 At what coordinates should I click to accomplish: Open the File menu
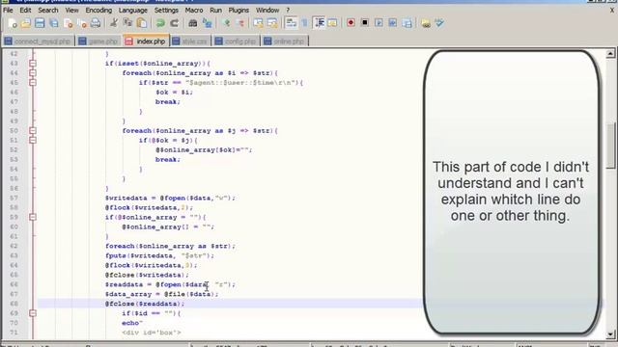tap(8, 11)
